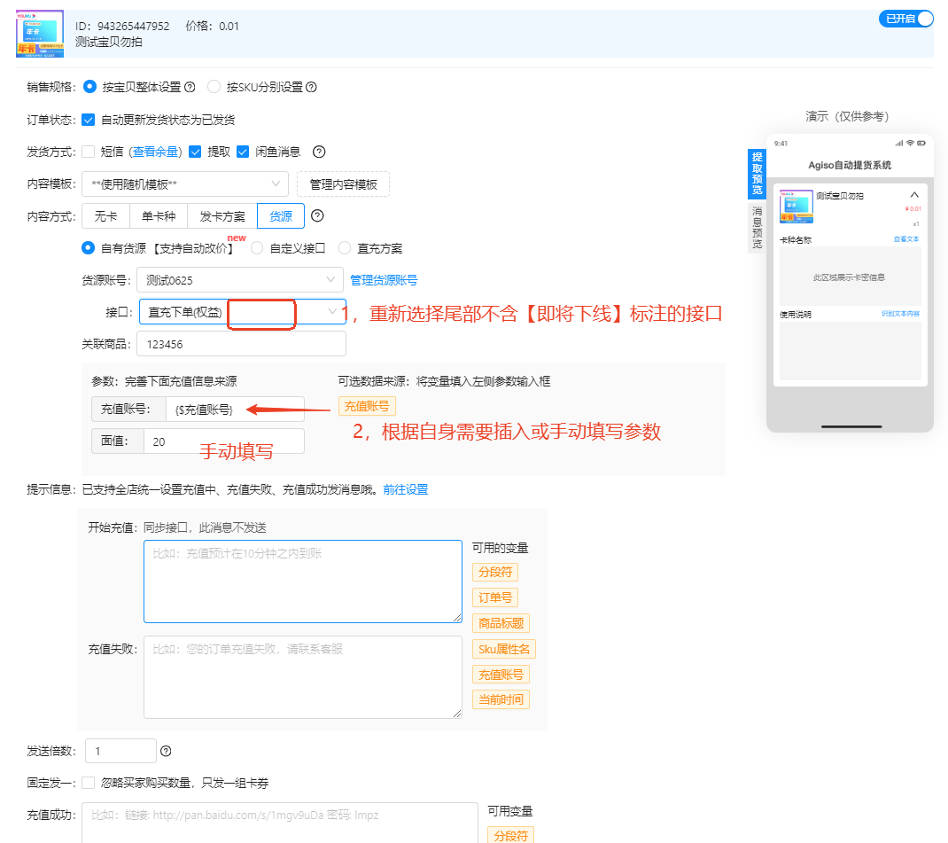
Task: Collapse the product card chevron in preview
Action: coord(914,195)
